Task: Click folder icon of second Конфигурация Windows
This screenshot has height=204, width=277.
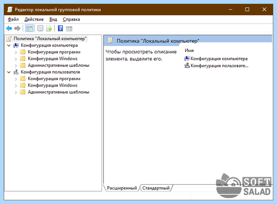Action: pos(23,85)
